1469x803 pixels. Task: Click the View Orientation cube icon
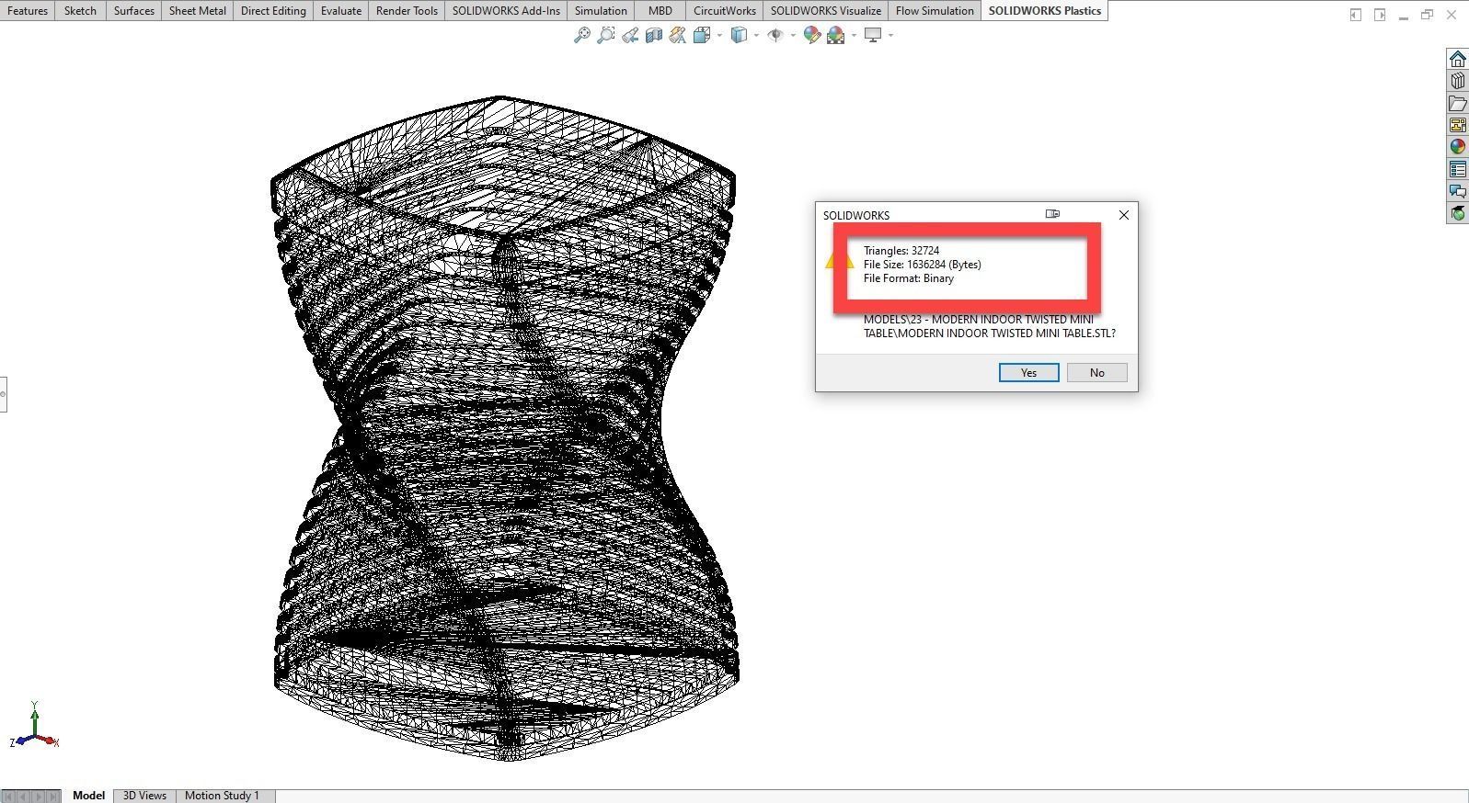[x=702, y=35]
